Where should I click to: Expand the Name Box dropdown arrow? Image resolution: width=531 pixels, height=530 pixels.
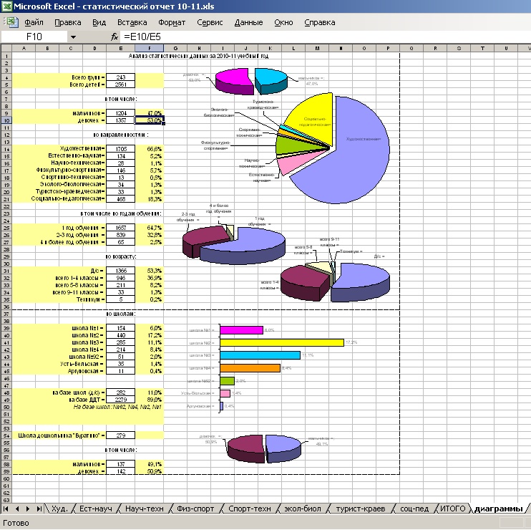(73, 36)
